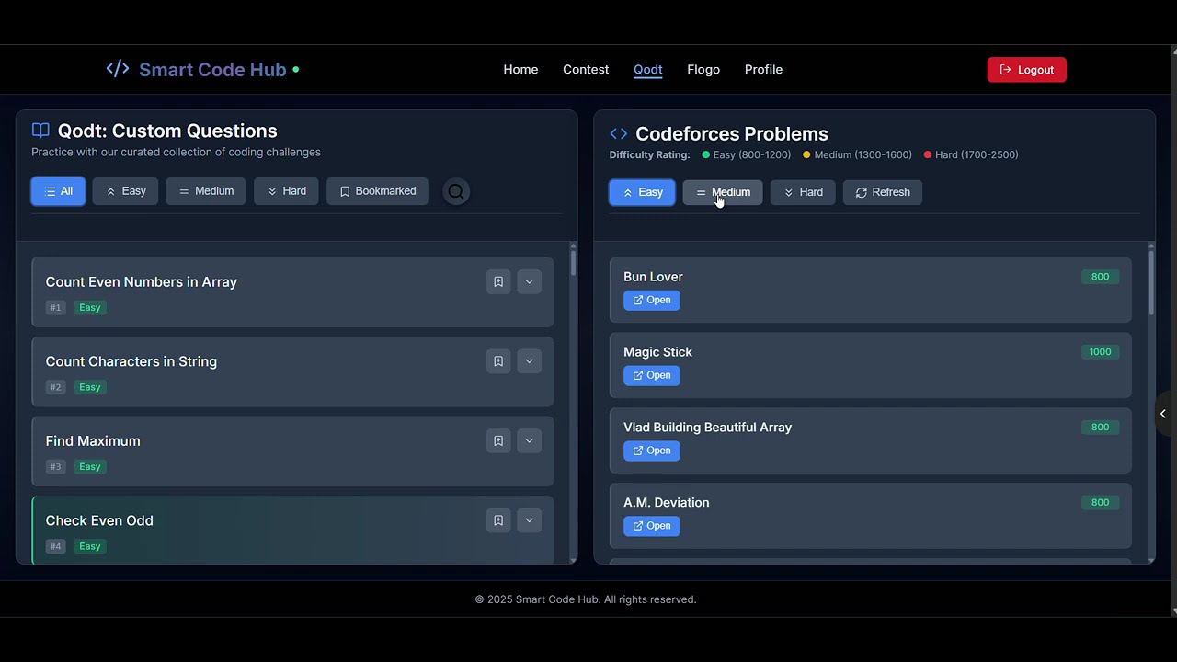Switch Codeforces problems to Hard
Viewport: 1177px width, 662px height.
click(x=803, y=192)
